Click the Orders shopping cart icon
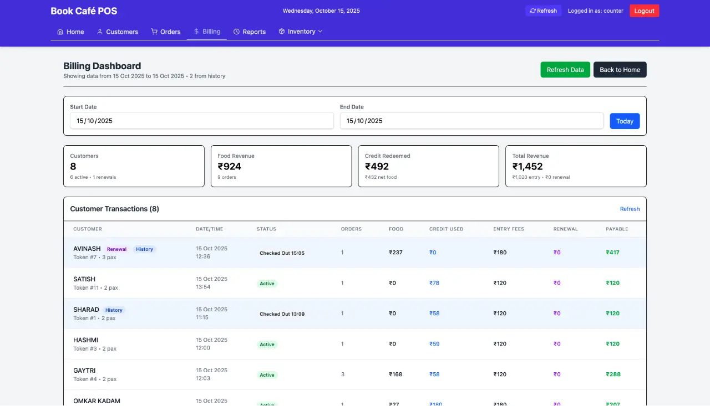The image size is (710, 406). click(154, 32)
